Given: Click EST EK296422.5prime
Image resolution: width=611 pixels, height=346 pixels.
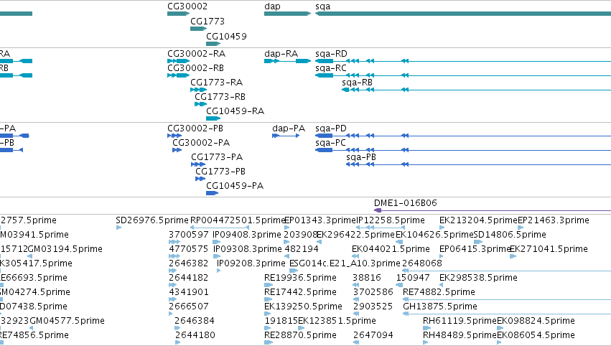Looking at the screenshot, I should coord(319,242).
